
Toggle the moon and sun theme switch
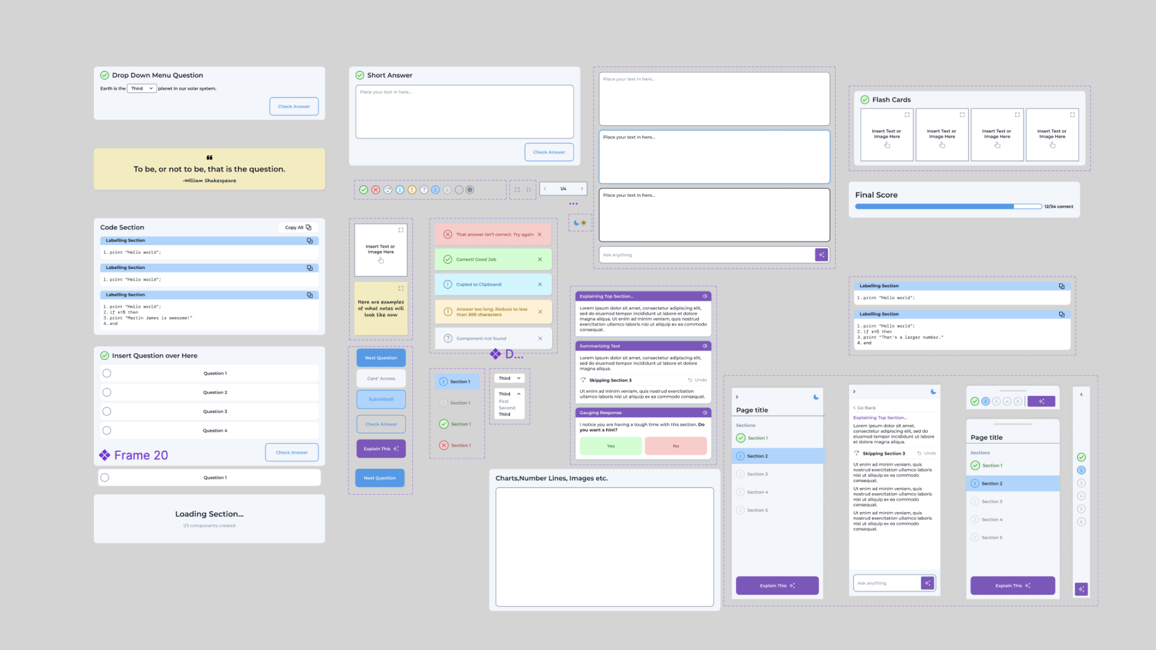coord(580,223)
